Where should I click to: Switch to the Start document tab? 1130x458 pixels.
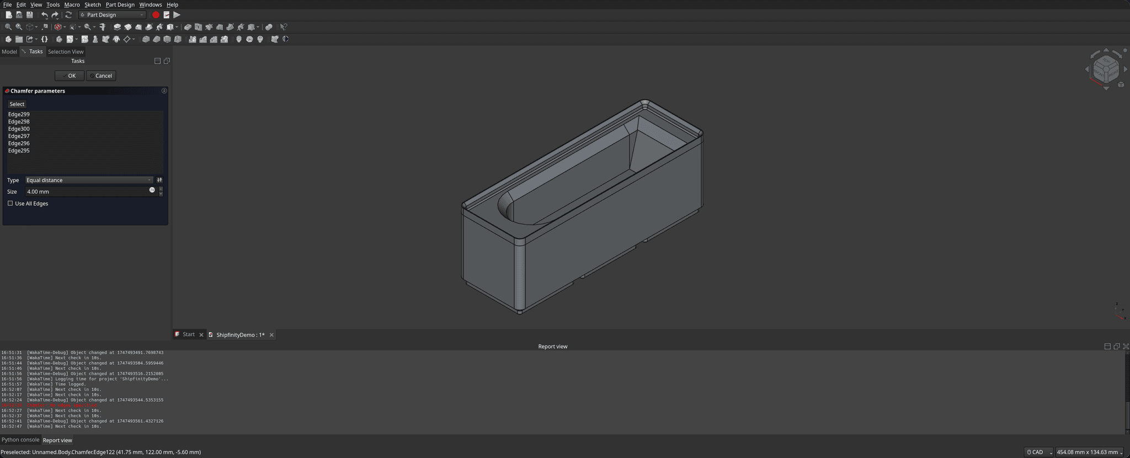click(x=188, y=335)
